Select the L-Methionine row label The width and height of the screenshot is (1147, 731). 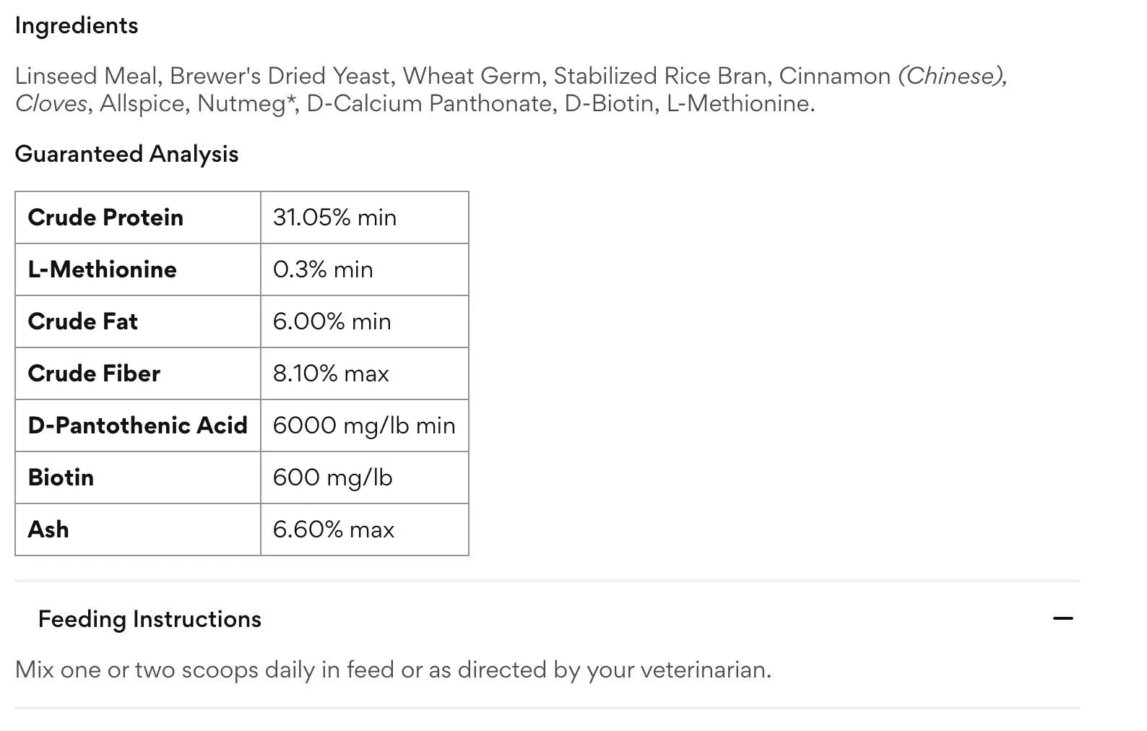pos(138,269)
